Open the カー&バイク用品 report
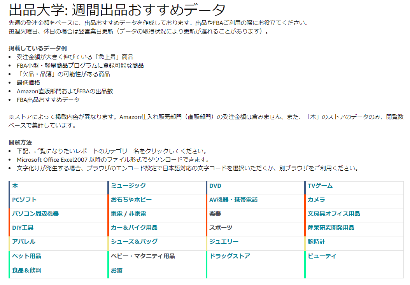This screenshot has width=410, height=285. pyautogui.click(x=134, y=228)
